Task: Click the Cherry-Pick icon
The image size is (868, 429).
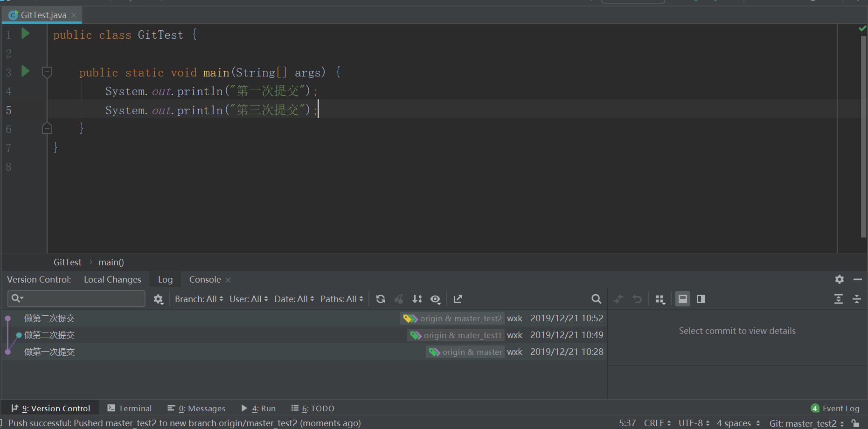Action: click(399, 299)
